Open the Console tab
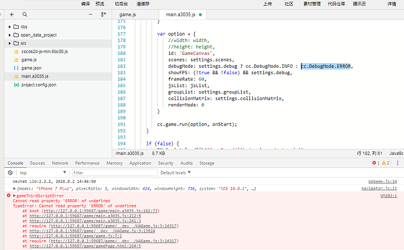Image resolution: width=404 pixels, height=250 pixels. [x=15, y=163]
